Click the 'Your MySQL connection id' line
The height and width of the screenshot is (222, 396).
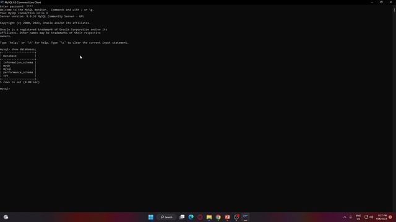pyautogui.click(x=24, y=13)
